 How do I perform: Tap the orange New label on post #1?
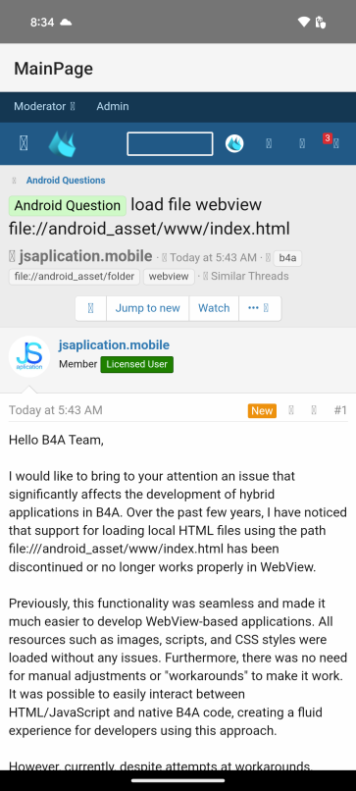262,410
